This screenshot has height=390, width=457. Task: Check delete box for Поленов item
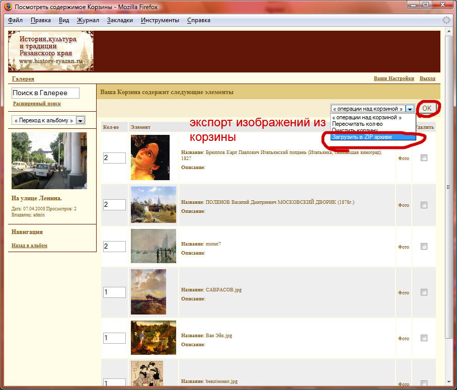pyautogui.click(x=424, y=205)
